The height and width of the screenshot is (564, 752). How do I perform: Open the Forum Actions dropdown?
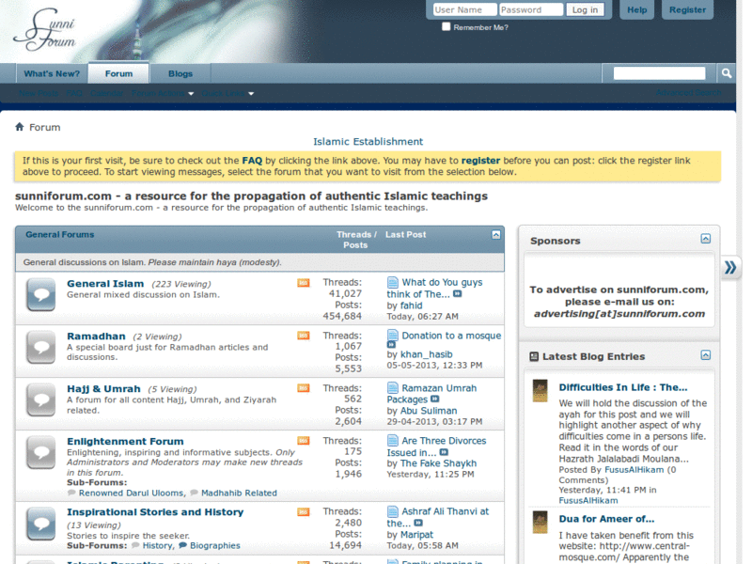click(163, 93)
